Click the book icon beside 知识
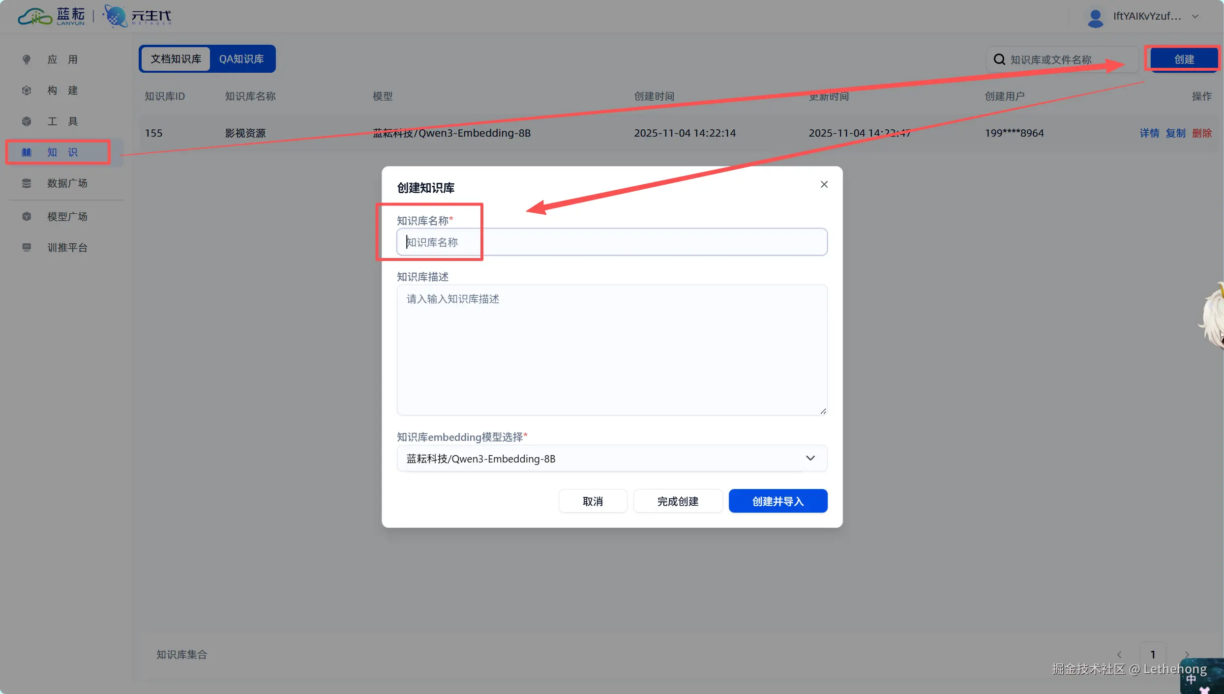Image resolution: width=1224 pixels, height=694 pixels. [27, 152]
